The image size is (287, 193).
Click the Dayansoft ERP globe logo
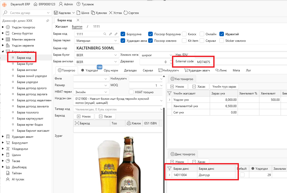click(x=4, y=4)
